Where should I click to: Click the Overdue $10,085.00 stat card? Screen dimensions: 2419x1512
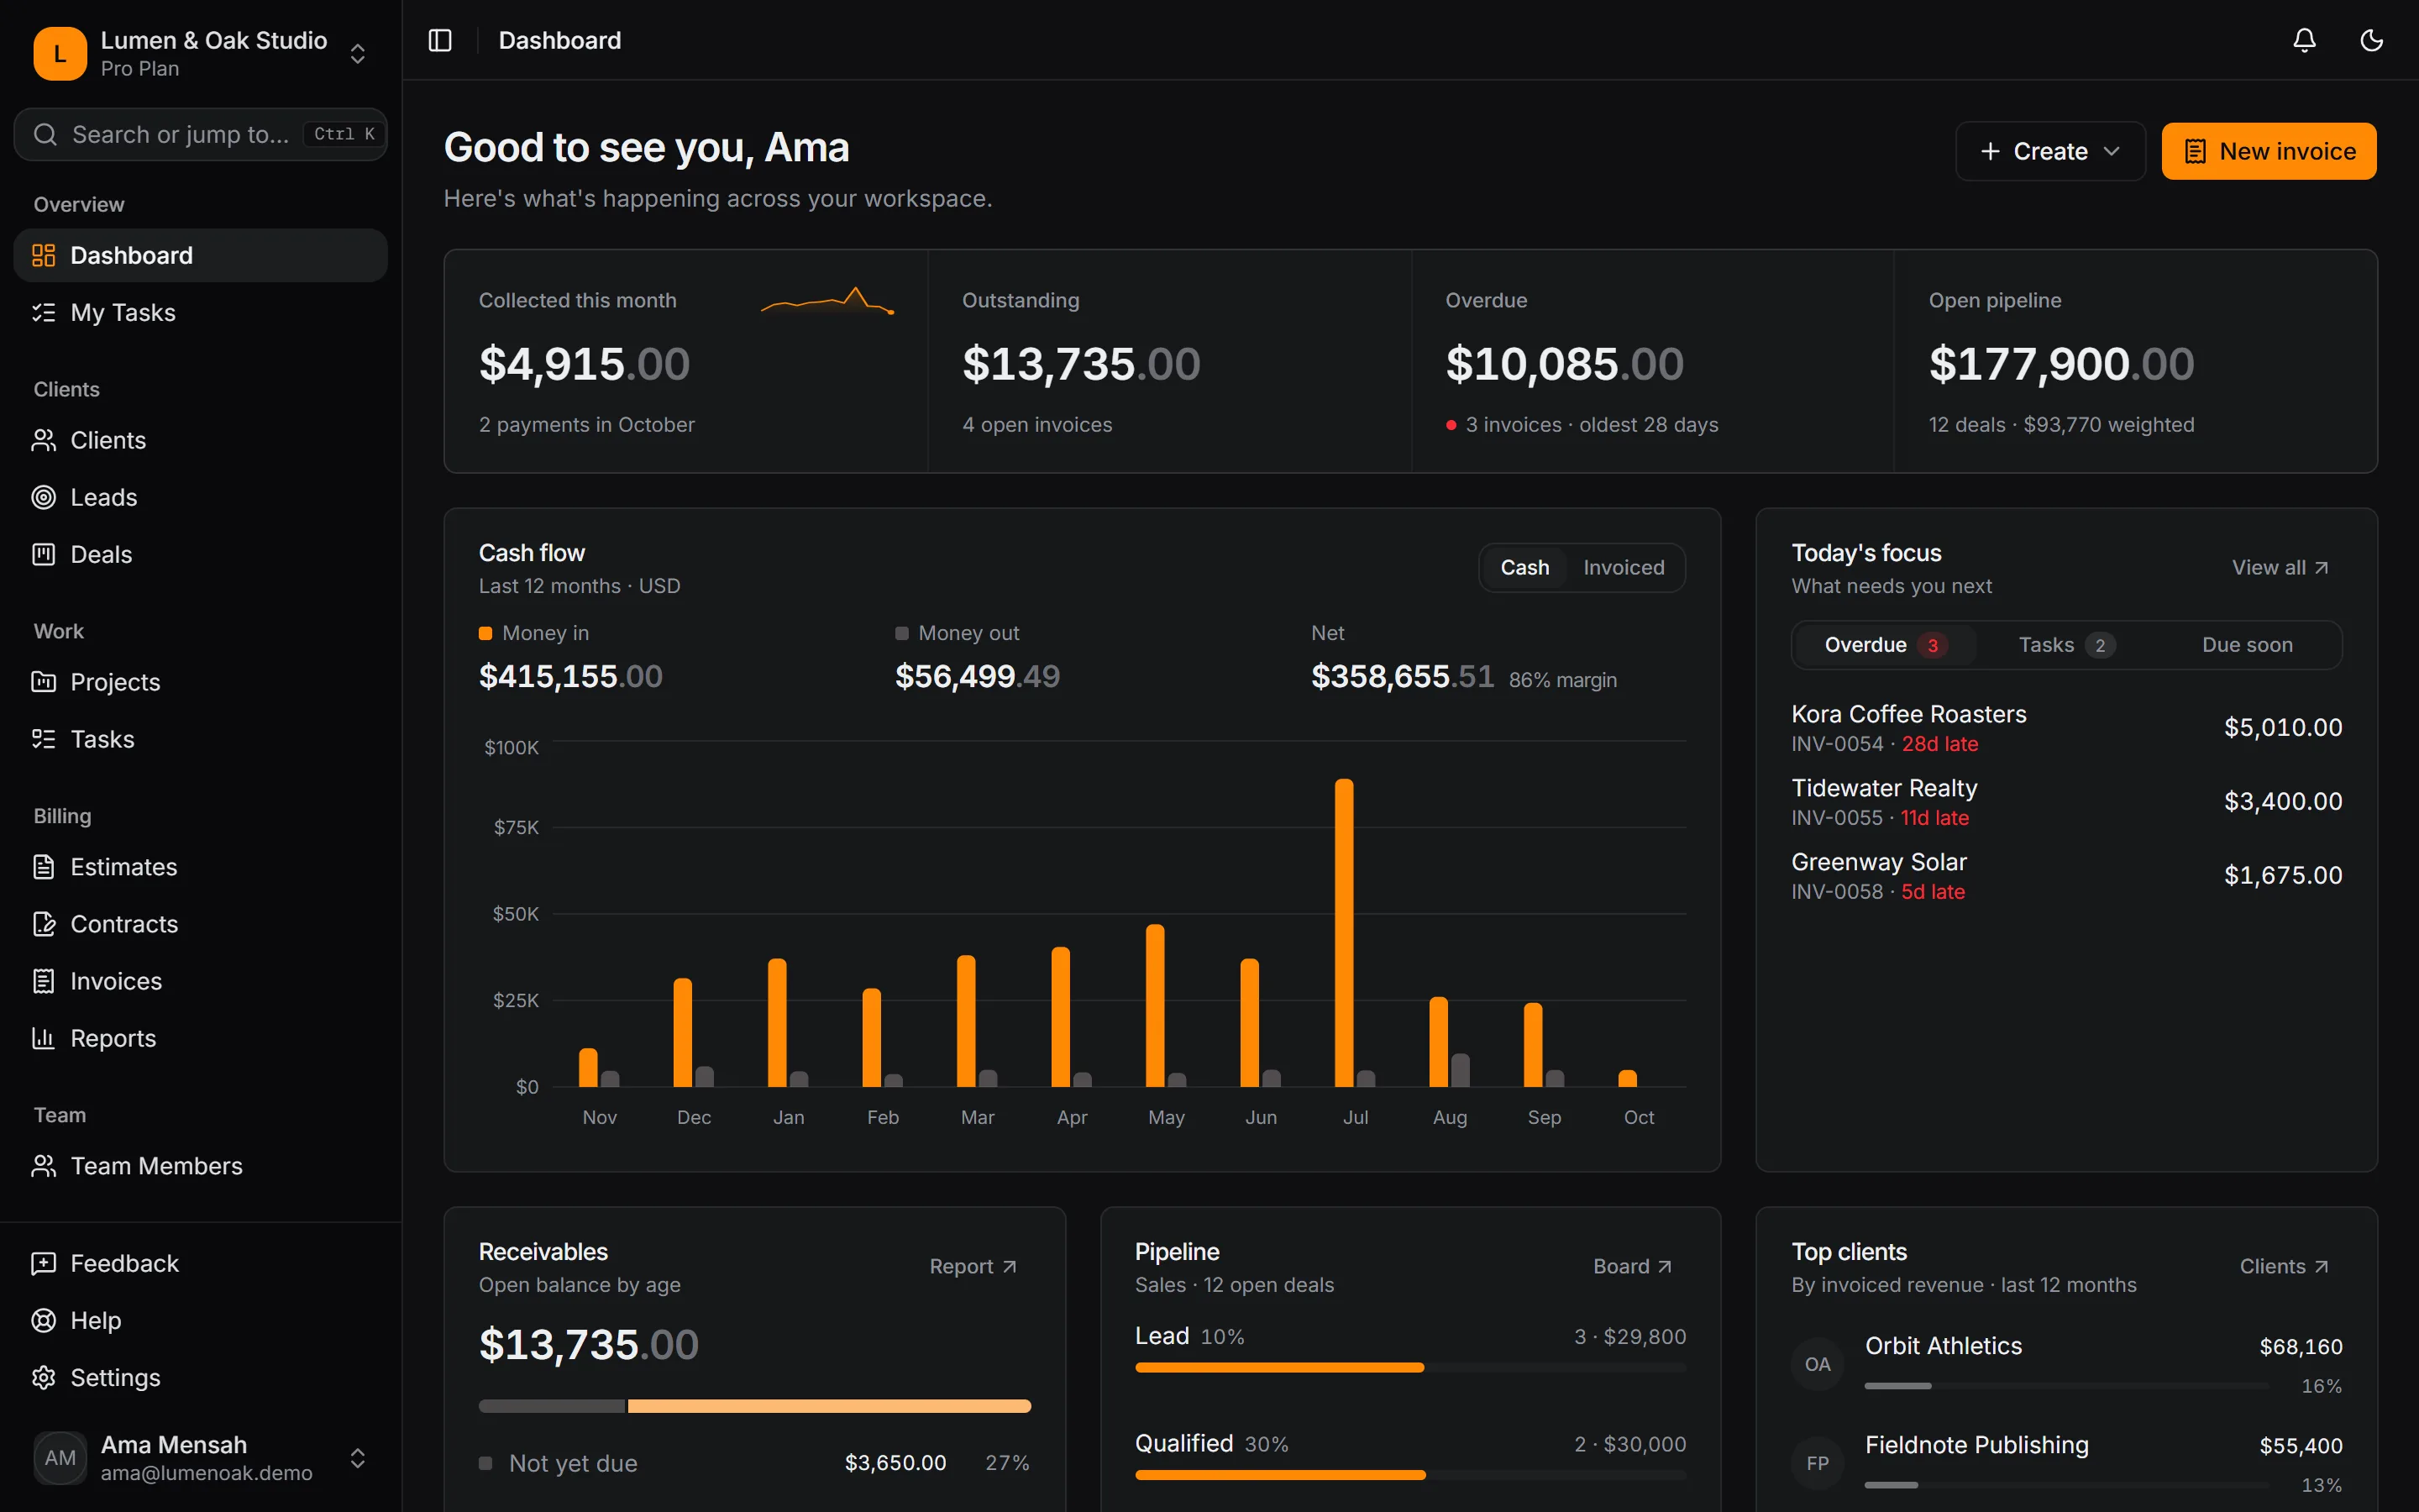1651,361
